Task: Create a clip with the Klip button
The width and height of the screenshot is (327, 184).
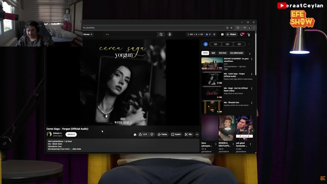Action: (x=188, y=134)
